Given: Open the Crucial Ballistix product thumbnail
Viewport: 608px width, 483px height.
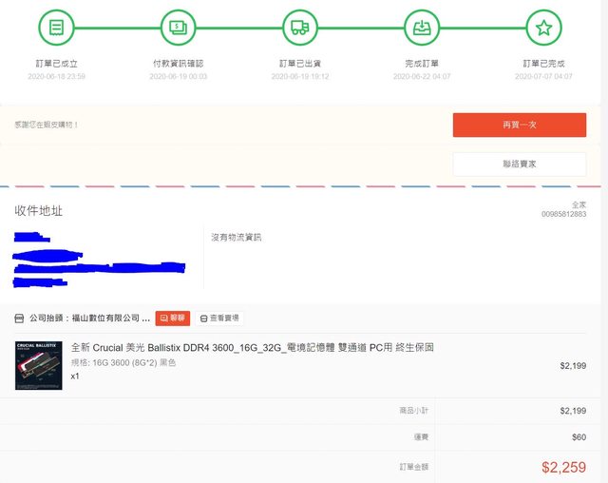Looking at the screenshot, I should coord(39,365).
